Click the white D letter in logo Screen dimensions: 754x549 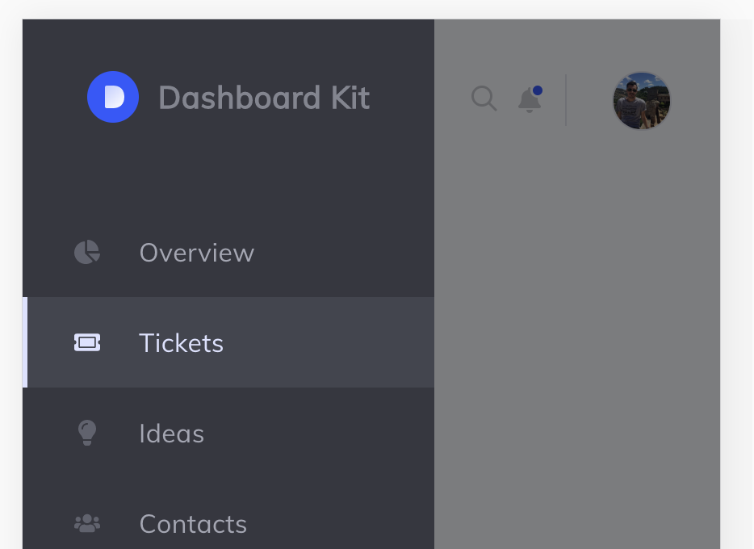point(115,97)
